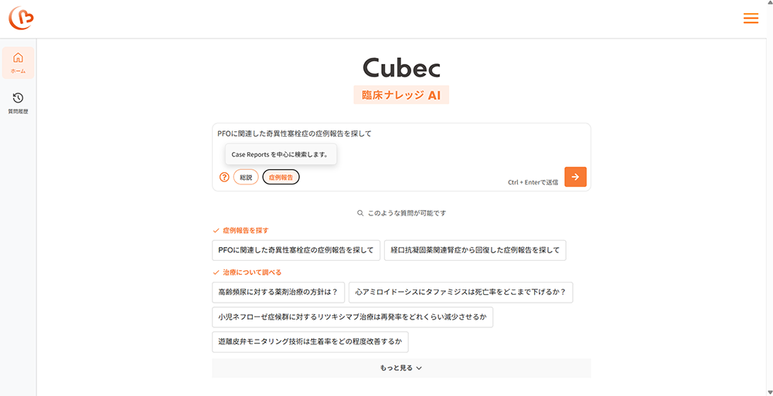Viewport: 773px width, 396px height.
Task: Select the 高齢頻尿 drug treatment question
Action: [x=278, y=293]
